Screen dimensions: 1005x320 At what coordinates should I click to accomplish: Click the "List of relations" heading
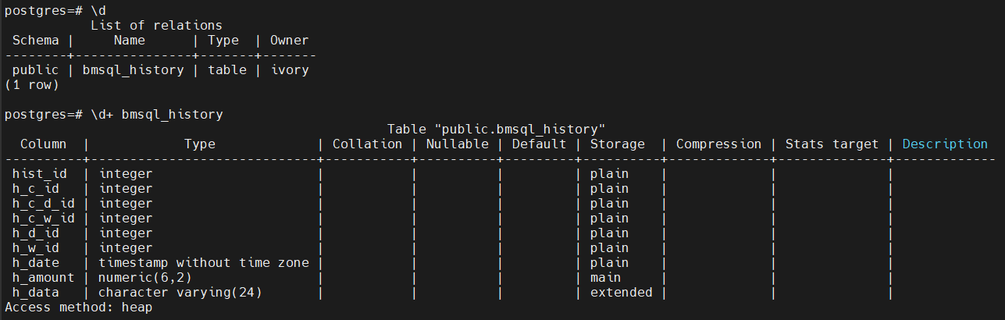156,26
